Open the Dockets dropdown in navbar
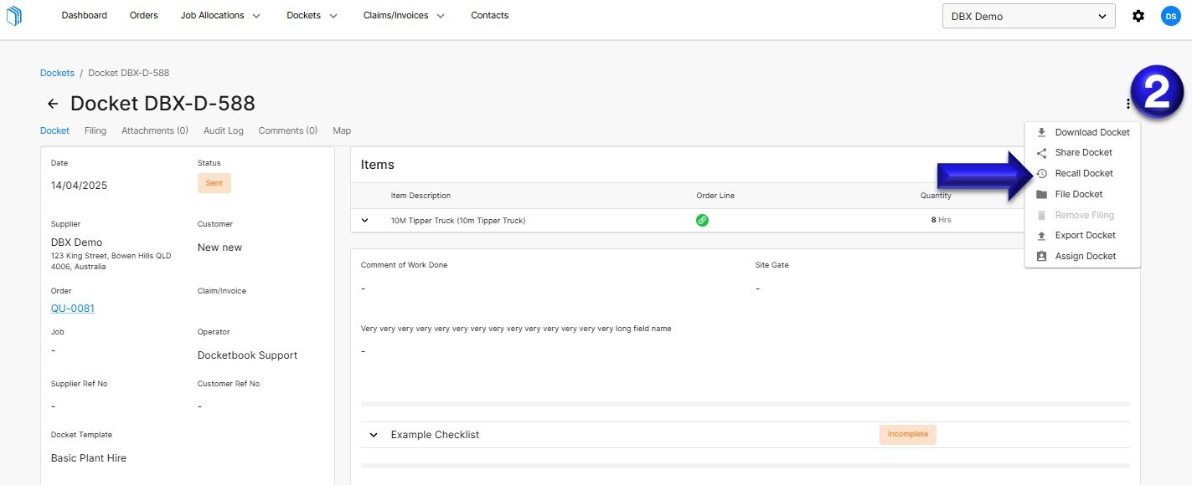The width and height of the screenshot is (1192, 485). coord(312,15)
